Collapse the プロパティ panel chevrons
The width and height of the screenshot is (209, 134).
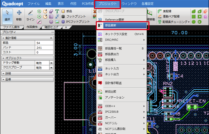pos(53,32)
